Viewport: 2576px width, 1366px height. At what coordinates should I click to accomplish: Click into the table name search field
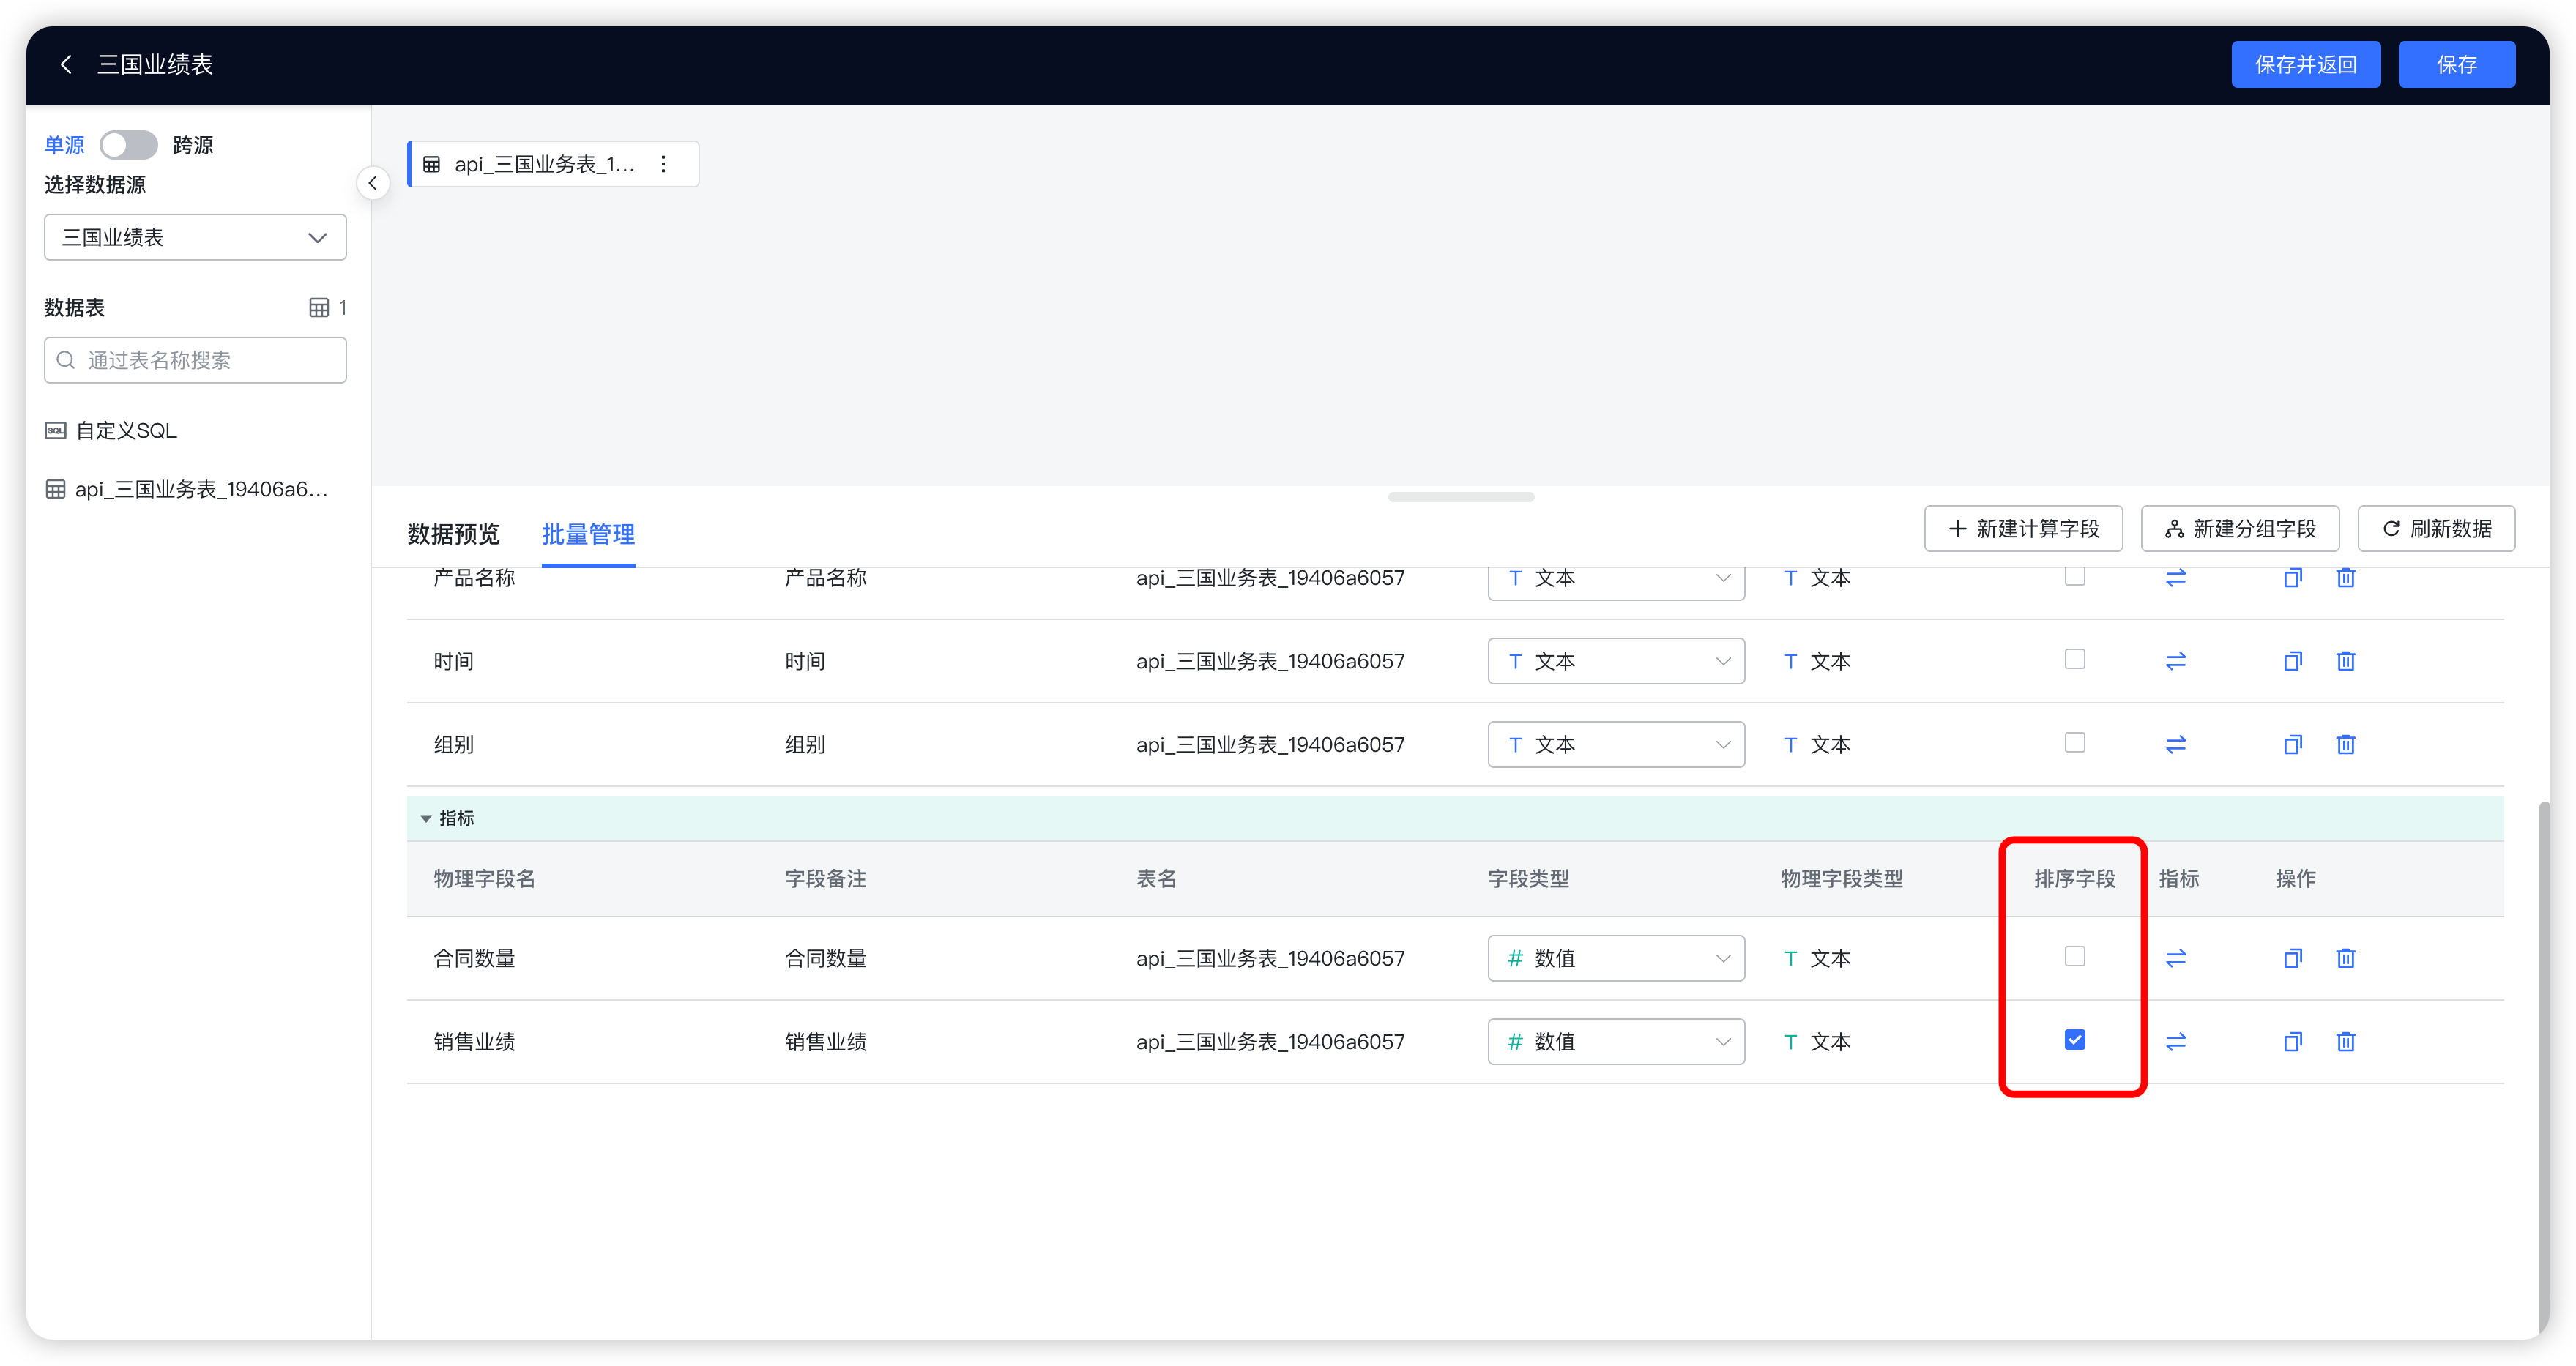(195, 360)
